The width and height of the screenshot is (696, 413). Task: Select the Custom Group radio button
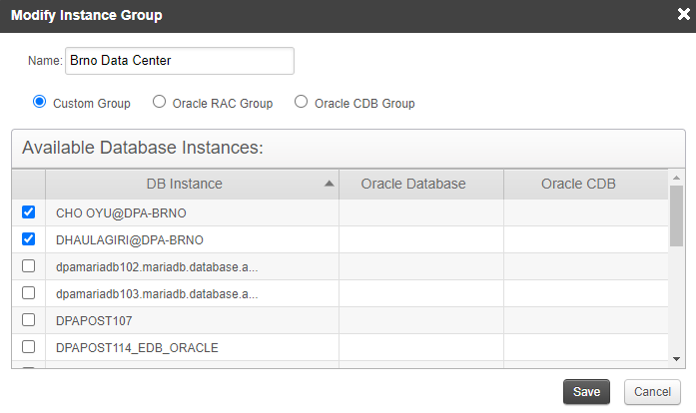tap(40, 102)
